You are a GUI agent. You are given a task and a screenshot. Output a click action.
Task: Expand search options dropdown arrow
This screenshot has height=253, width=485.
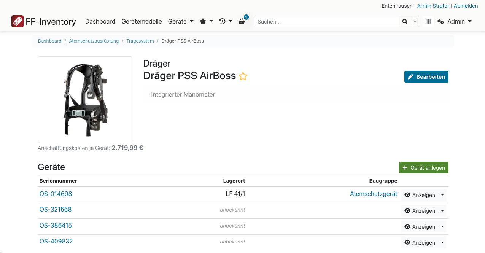pos(415,22)
